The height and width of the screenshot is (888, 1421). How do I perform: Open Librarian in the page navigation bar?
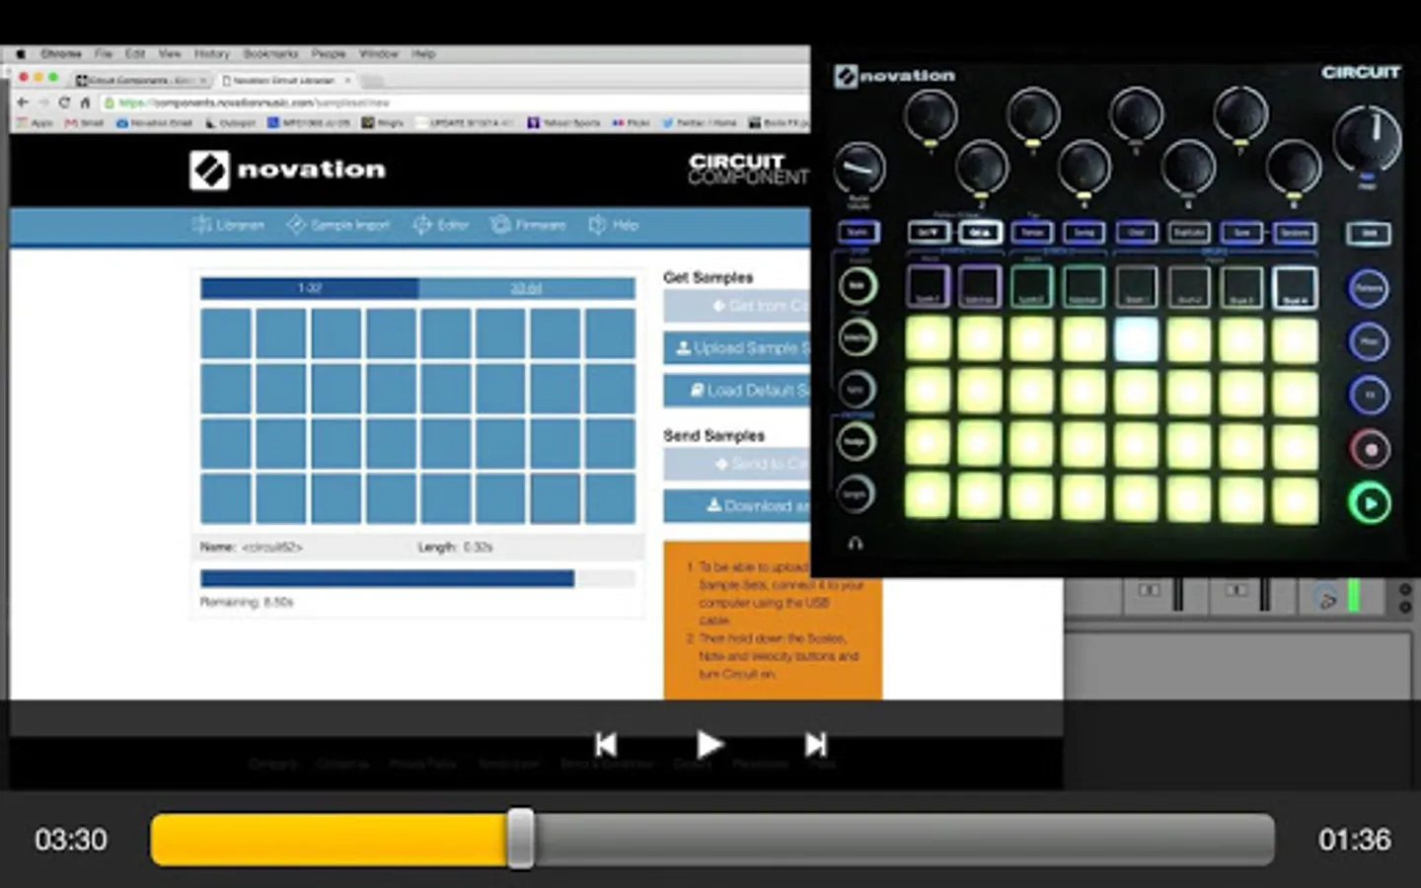(x=229, y=225)
